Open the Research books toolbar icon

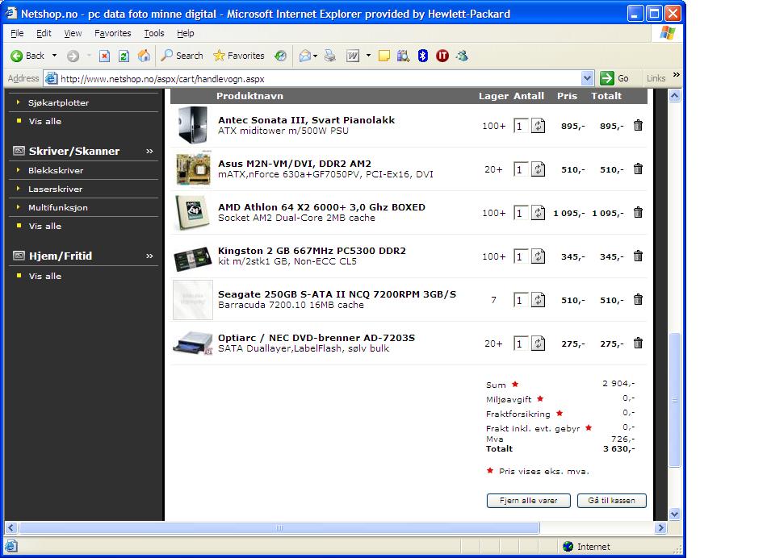[403, 56]
